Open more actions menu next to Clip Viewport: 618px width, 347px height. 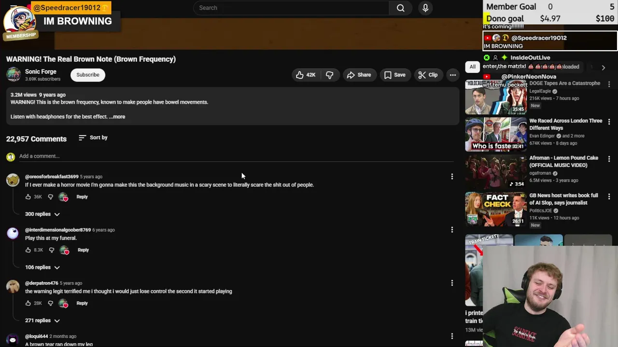(452, 75)
